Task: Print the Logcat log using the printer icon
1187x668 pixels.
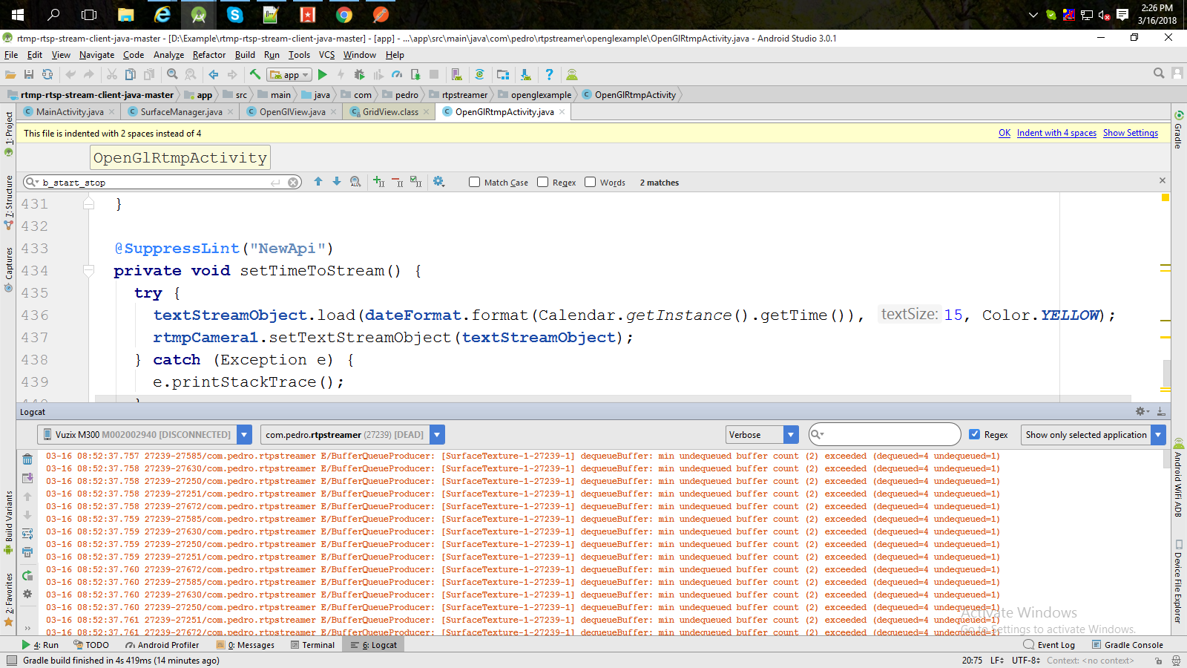Action: coord(27,551)
